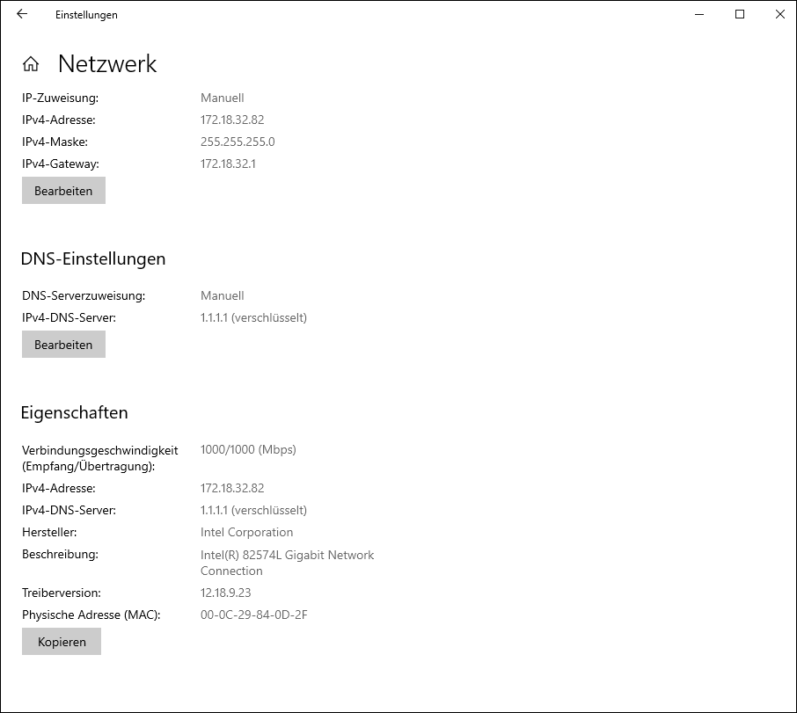The width and height of the screenshot is (797, 713).
Task: Click the Manuell value beside IP-Zuweisung
Action: click(222, 98)
